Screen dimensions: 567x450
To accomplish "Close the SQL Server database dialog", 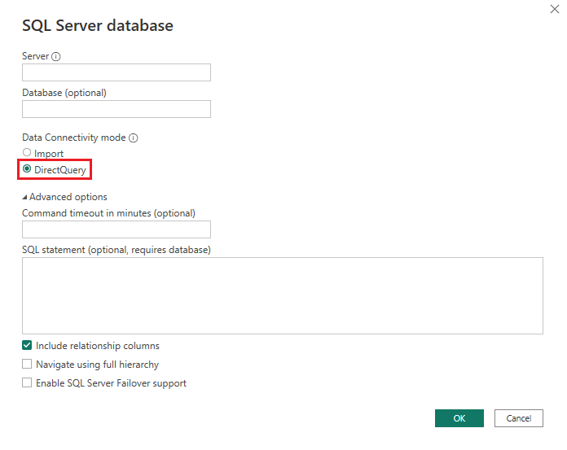I will pyautogui.click(x=554, y=9).
